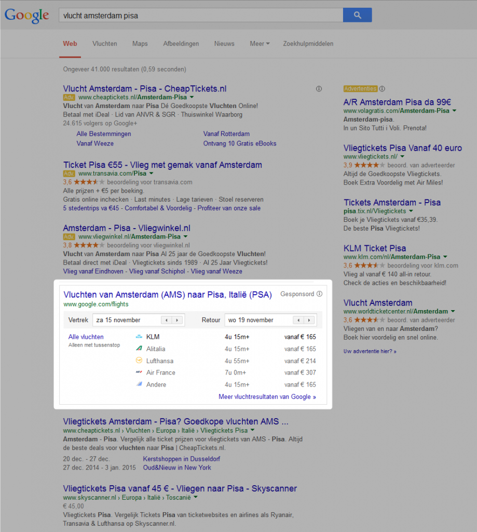Viewport: 477px width, 532px height.
Task: Open the Meer menu
Action: click(260, 44)
